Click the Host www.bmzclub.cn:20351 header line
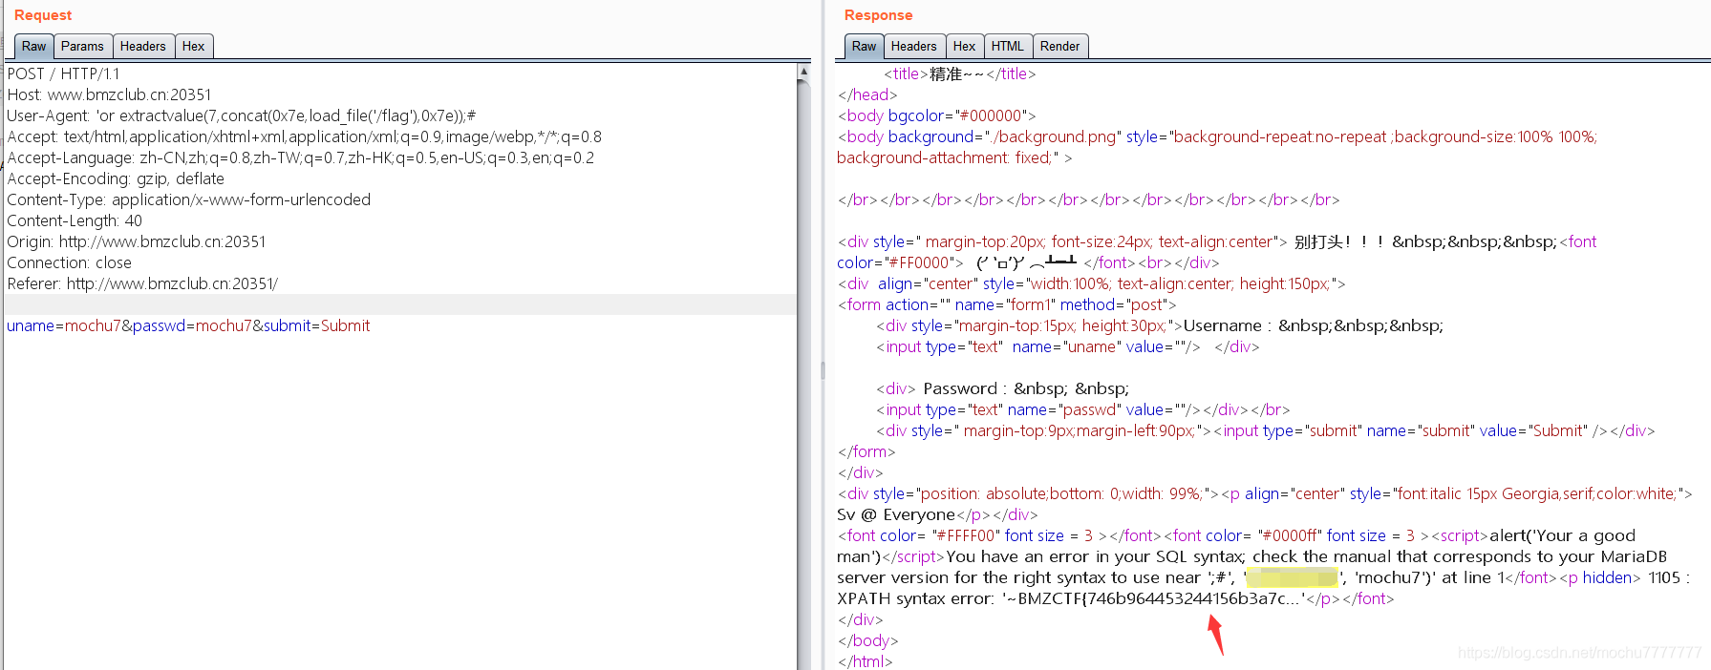This screenshot has width=1711, height=670. tap(109, 94)
